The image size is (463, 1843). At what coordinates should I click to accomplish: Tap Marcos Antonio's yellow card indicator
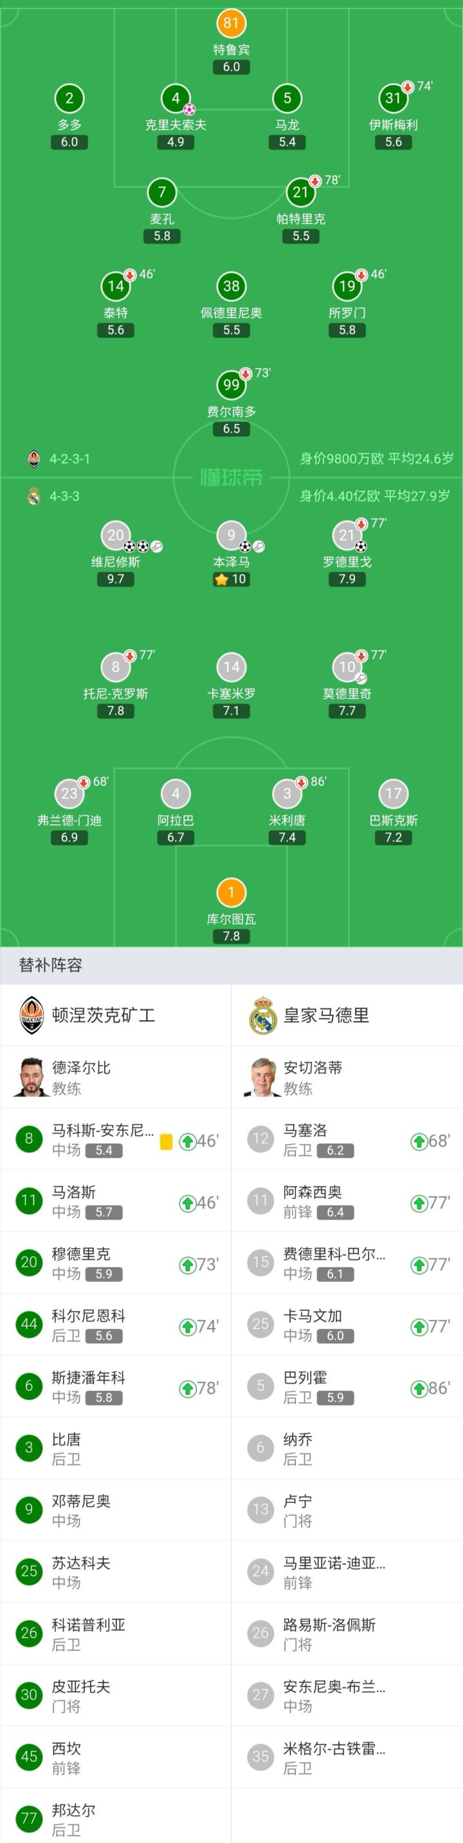(167, 1141)
